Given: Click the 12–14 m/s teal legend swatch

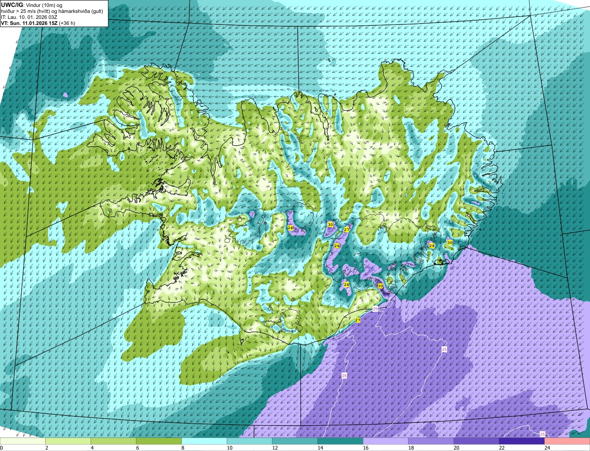Looking at the screenshot, I should (295, 441).
